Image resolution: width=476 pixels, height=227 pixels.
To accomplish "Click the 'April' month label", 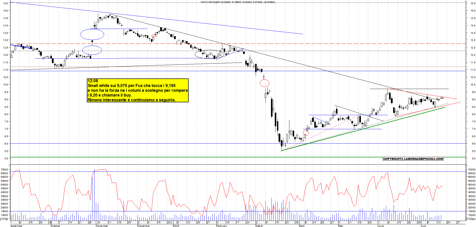I will click(x=302, y=226).
